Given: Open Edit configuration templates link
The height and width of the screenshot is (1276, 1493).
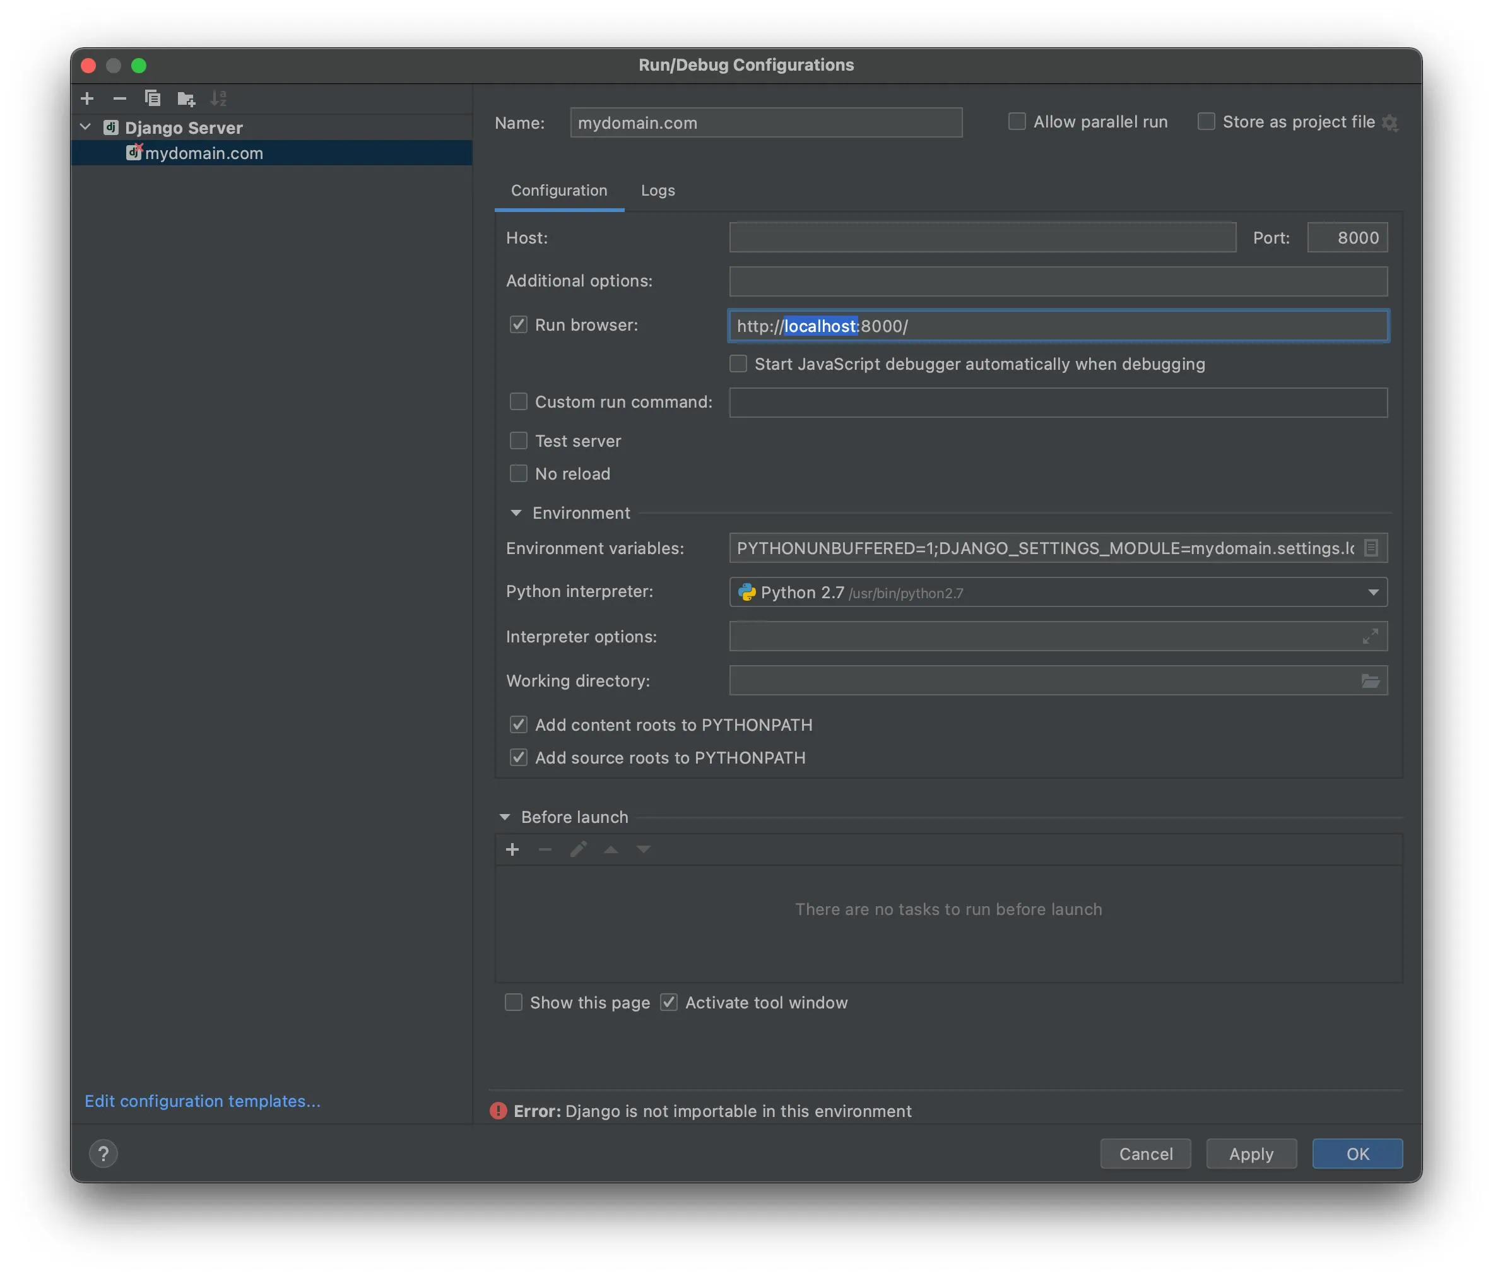Looking at the screenshot, I should (x=203, y=1101).
